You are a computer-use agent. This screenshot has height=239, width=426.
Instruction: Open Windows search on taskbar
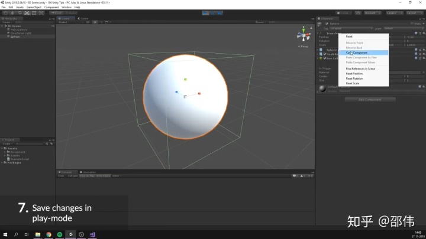pyautogui.click(x=16, y=234)
